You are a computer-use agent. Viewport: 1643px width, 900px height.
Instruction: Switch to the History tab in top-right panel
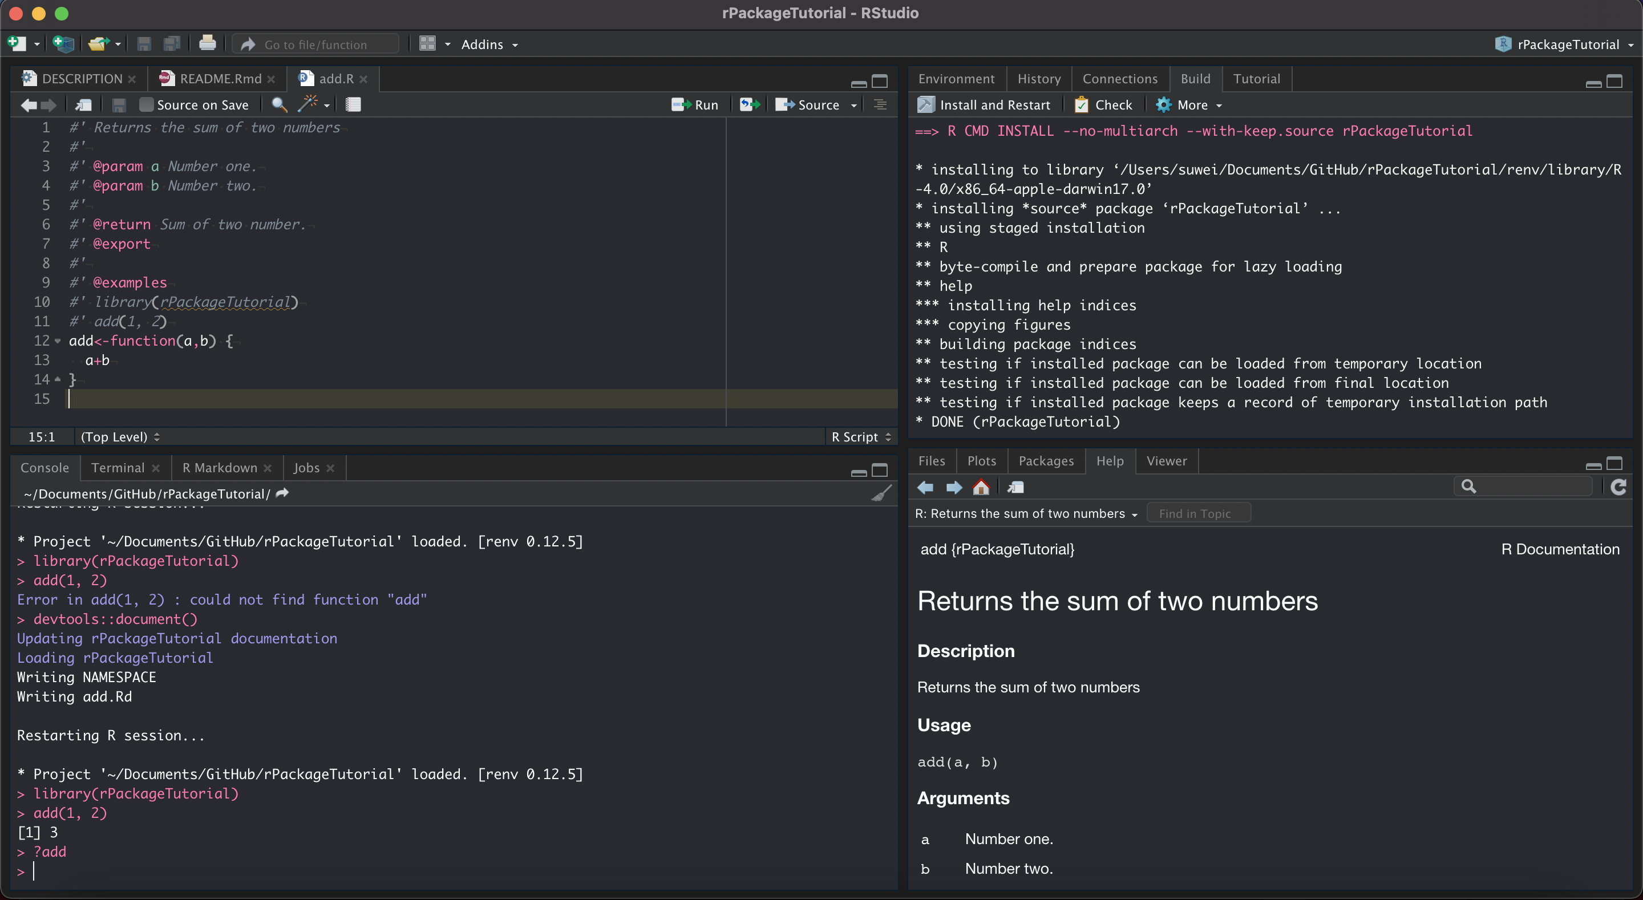point(1038,78)
